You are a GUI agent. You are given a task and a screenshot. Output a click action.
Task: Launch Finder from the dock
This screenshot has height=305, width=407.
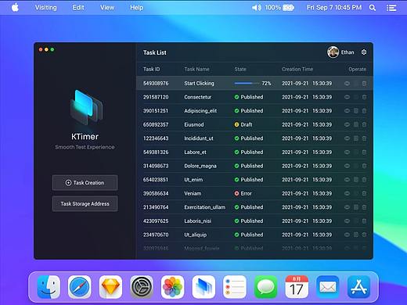pos(49,287)
